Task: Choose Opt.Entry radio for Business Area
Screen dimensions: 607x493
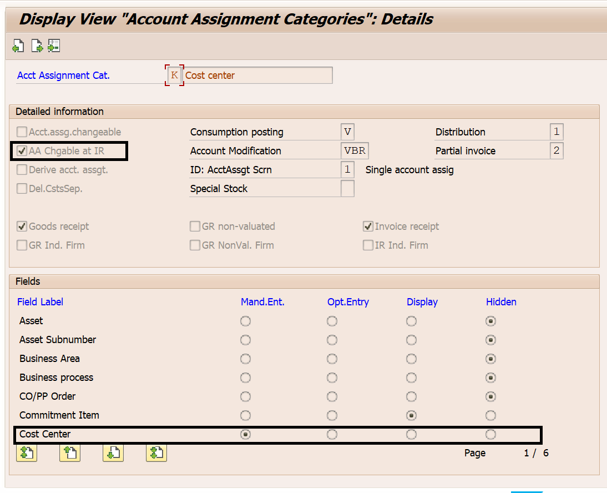Action: [x=332, y=359]
